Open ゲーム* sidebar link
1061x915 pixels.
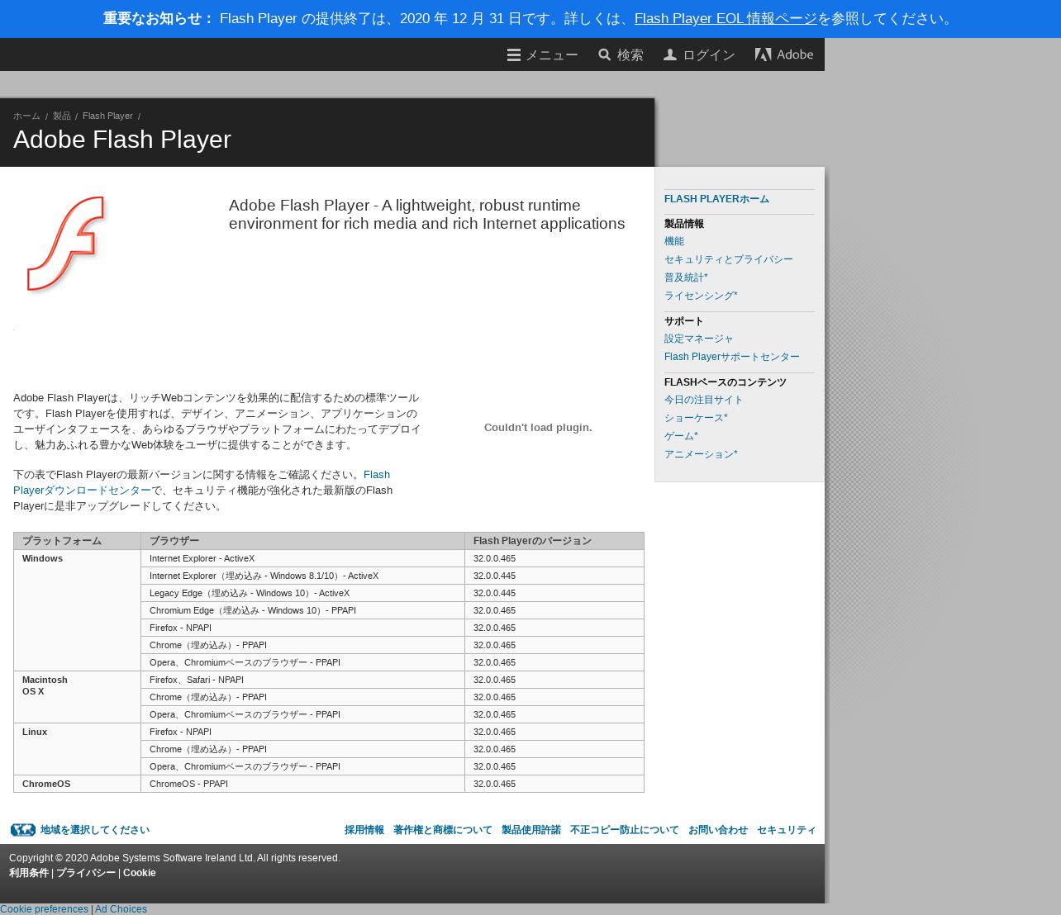[x=681, y=436]
